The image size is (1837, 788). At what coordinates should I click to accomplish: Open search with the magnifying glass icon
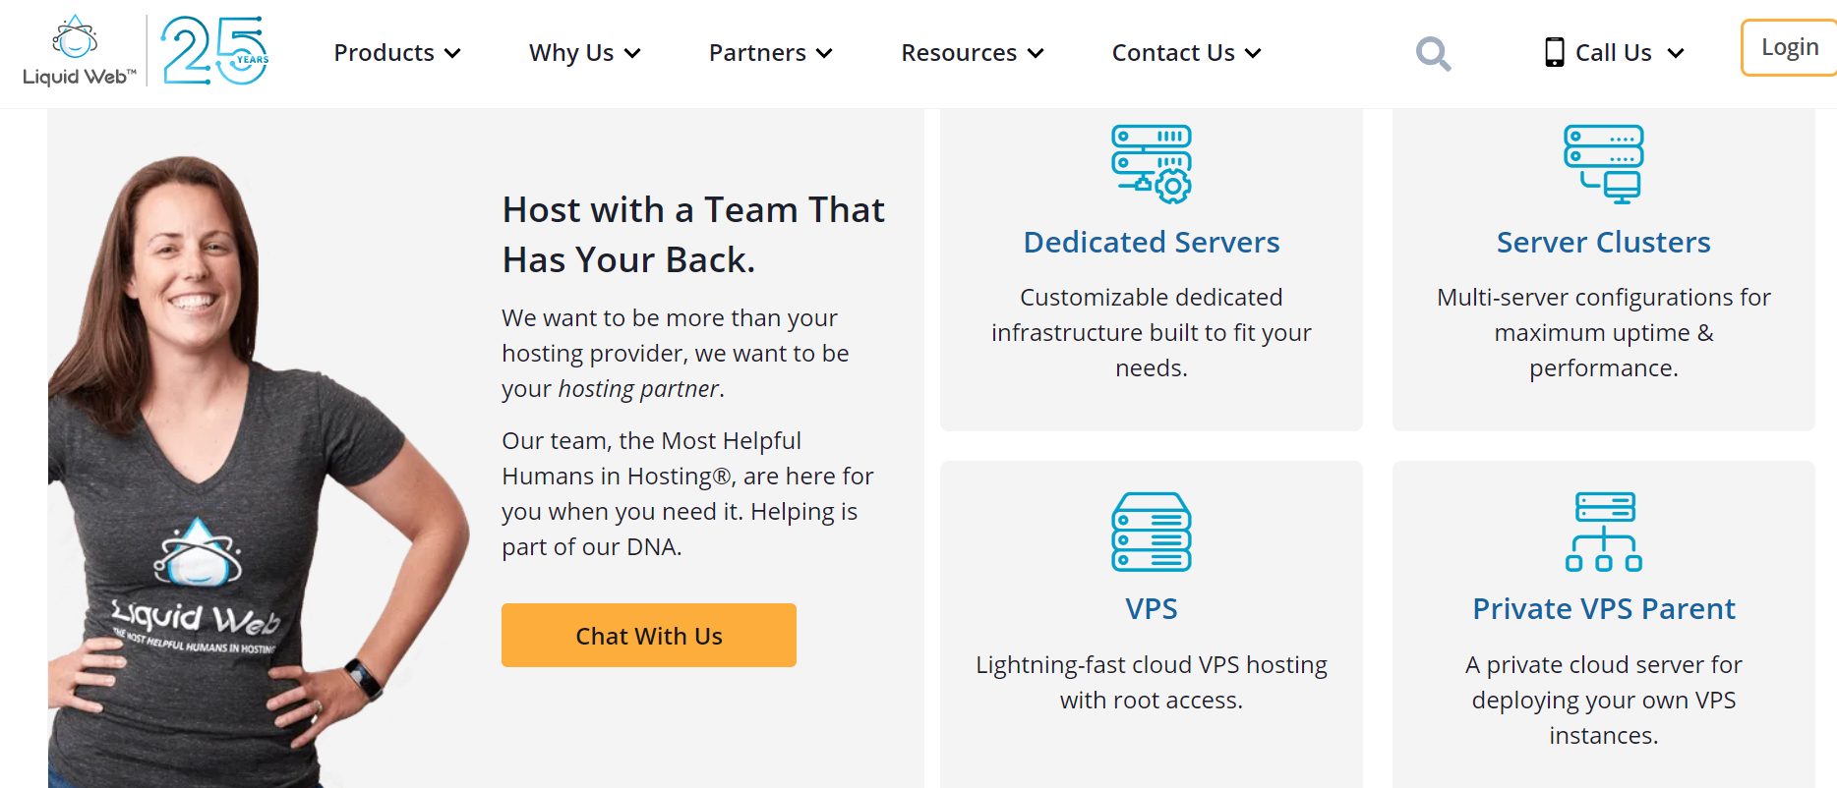(1433, 53)
